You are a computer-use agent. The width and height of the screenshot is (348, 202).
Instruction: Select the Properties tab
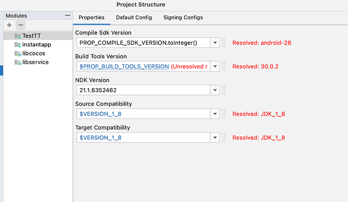click(92, 18)
